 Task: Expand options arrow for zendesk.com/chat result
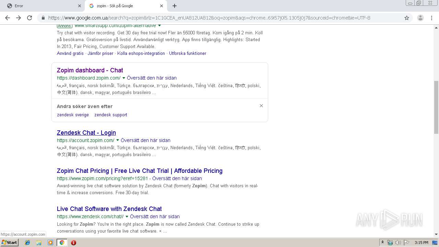(x=127, y=216)
